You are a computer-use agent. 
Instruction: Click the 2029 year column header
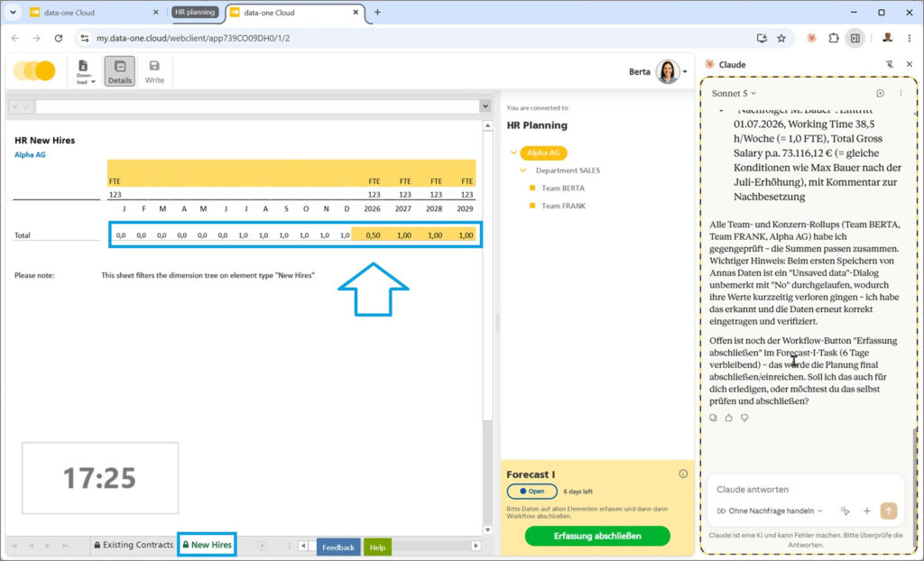(466, 208)
